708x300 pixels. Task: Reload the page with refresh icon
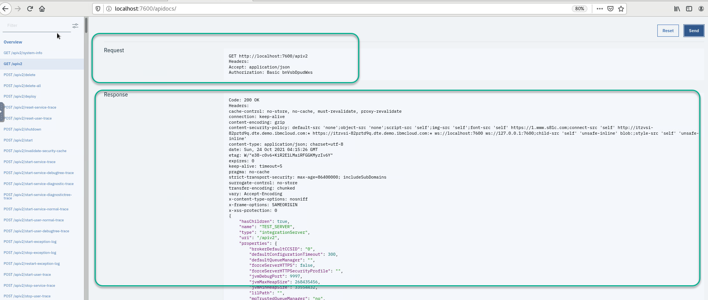[30, 9]
